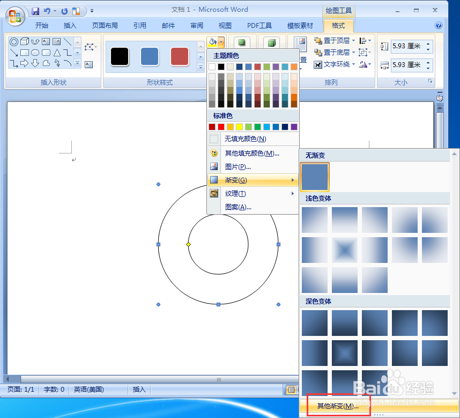460x418 pixels.
Task: Save the document from quick access toolbar
Action: tap(35, 11)
